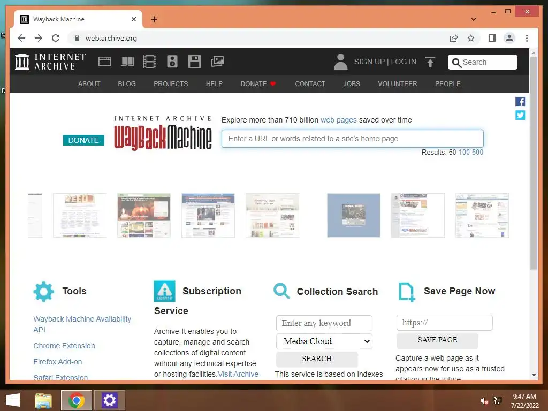Screen dimensions: 548x411
Task: Open the HELP menu item
Action: click(214, 84)
